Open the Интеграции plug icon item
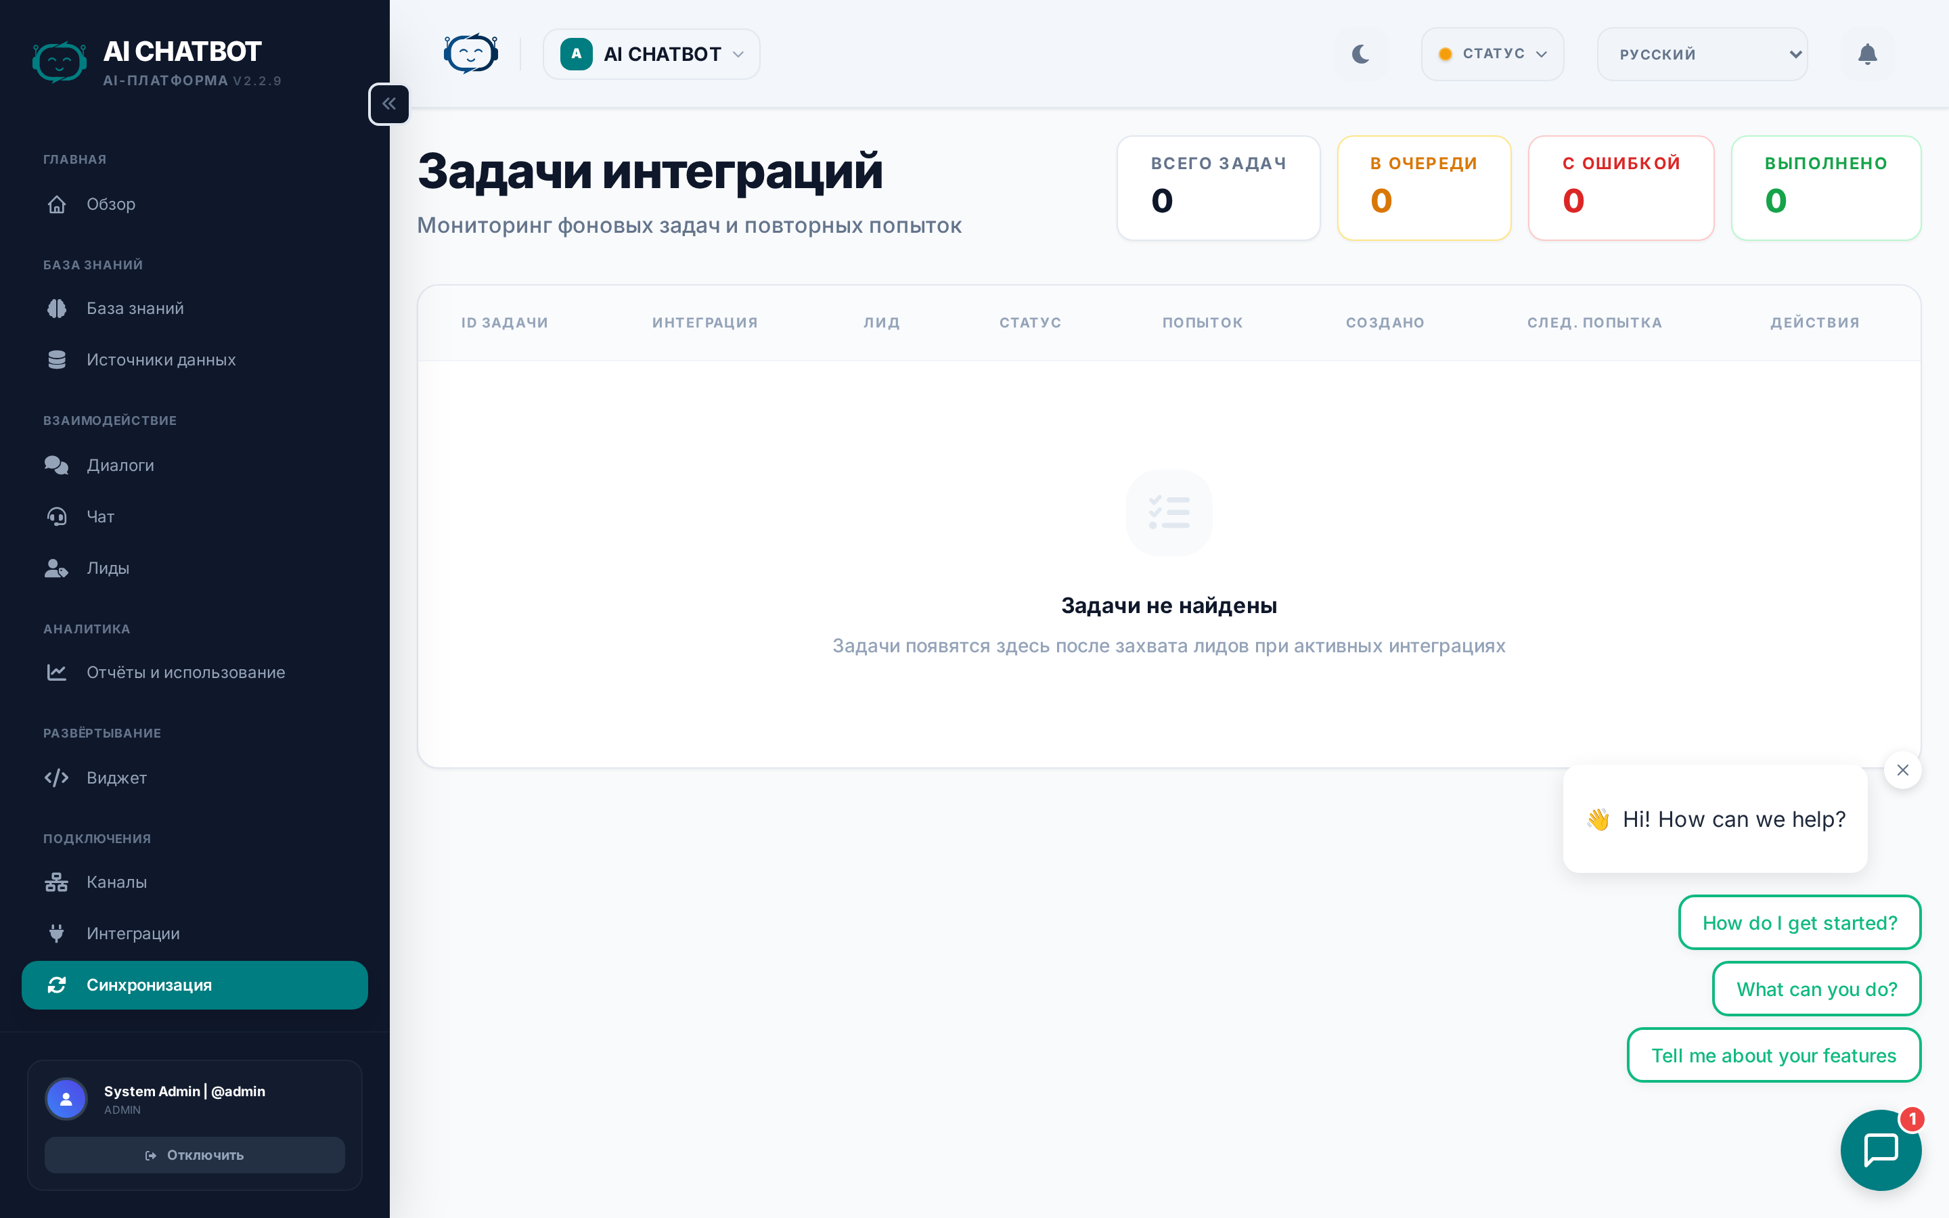This screenshot has width=1949, height=1218. pos(133,934)
